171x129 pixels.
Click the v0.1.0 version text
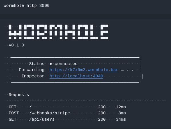(16, 45)
